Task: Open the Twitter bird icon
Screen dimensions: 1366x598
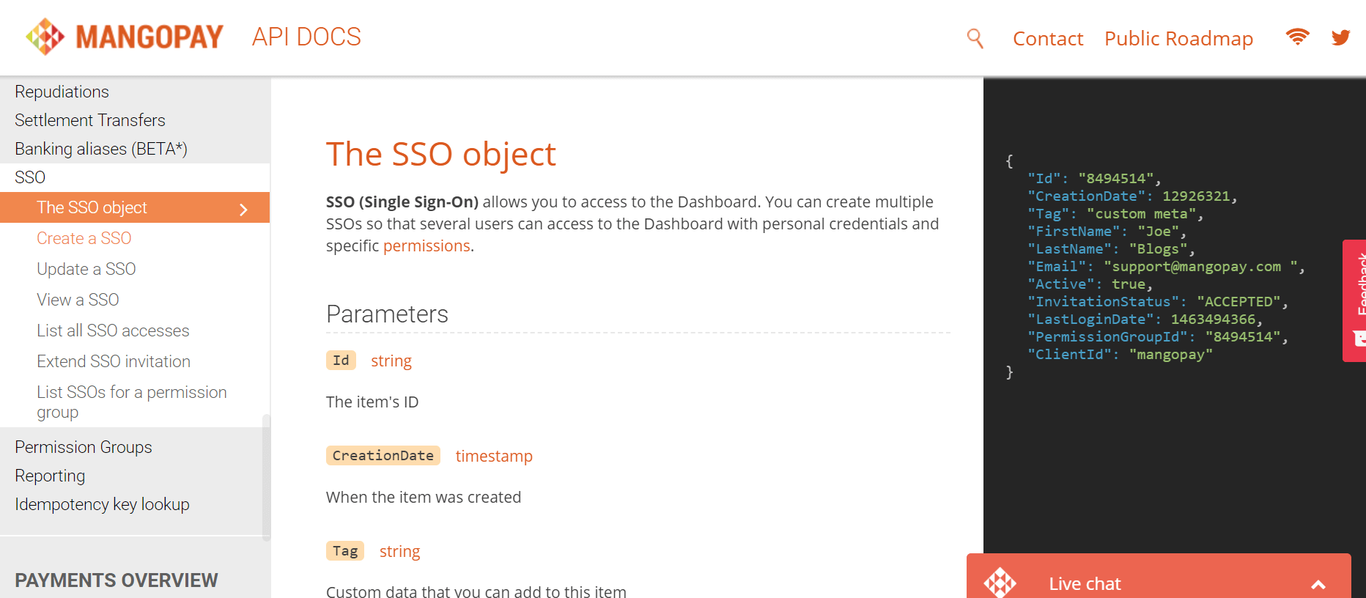Action: [x=1340, y=37]
